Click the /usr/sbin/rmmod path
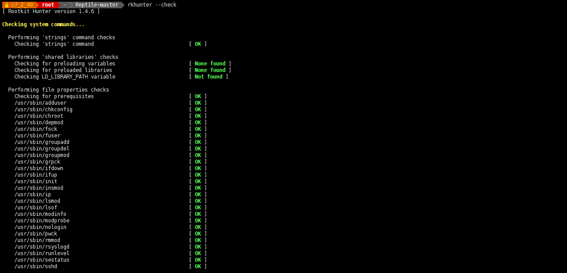Image resolution: width=567 pixels, height=273 pixels. 37,240
